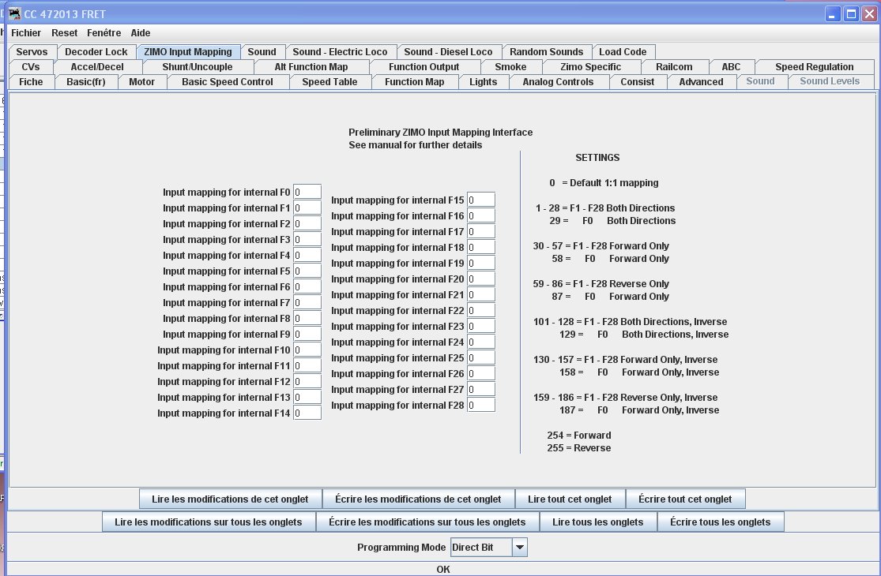The width and height of the screenshot is (881, 576).
Task: Close the CC 472013 FRET window
Action: pyautogui.click(x=870, y=14)
